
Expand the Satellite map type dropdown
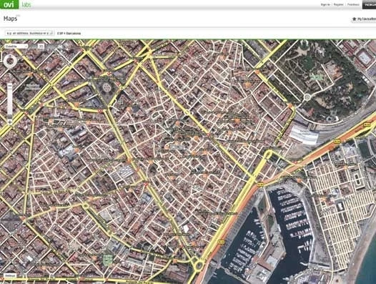pos(16,46)
